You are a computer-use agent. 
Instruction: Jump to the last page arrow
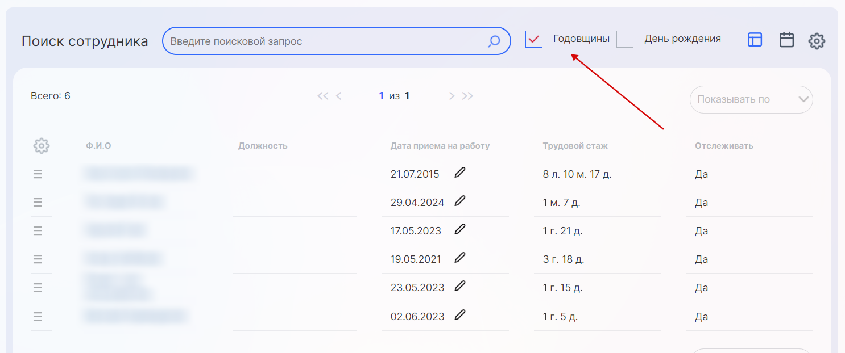coord(467,96)
